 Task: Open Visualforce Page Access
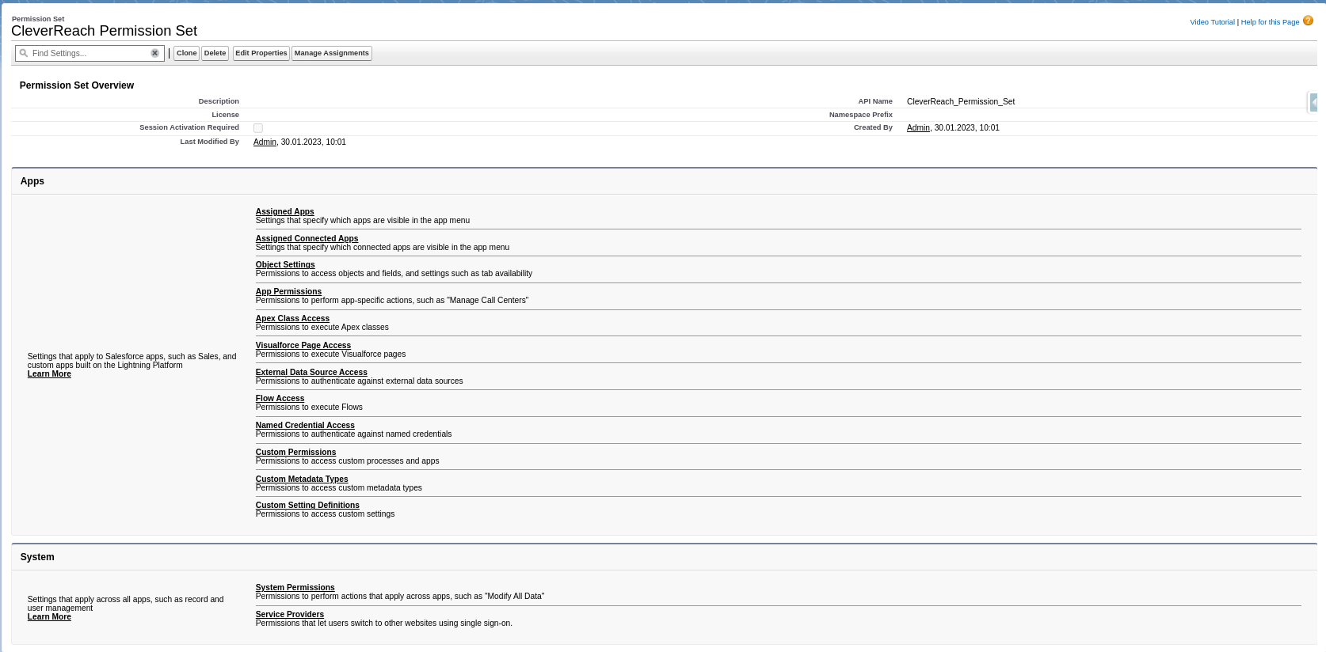click(303, 346)
